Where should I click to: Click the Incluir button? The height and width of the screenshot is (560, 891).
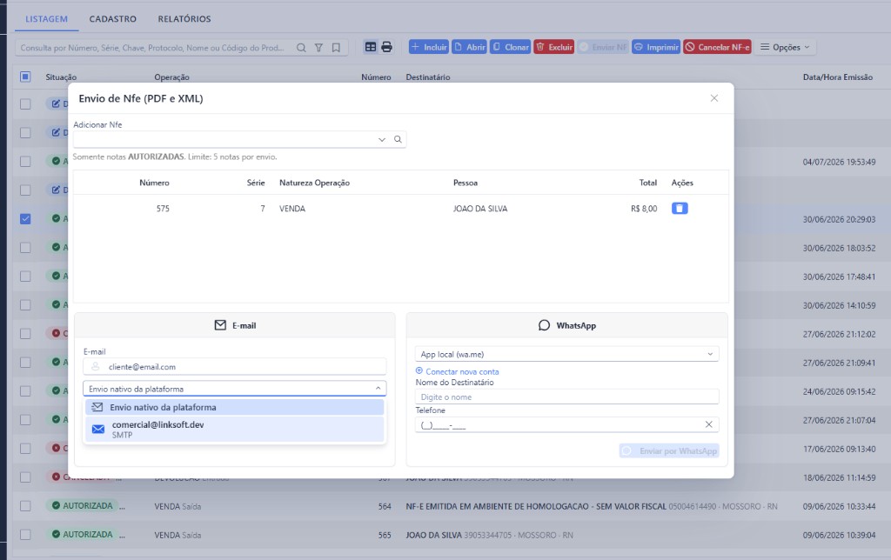[x=428, y=47]
